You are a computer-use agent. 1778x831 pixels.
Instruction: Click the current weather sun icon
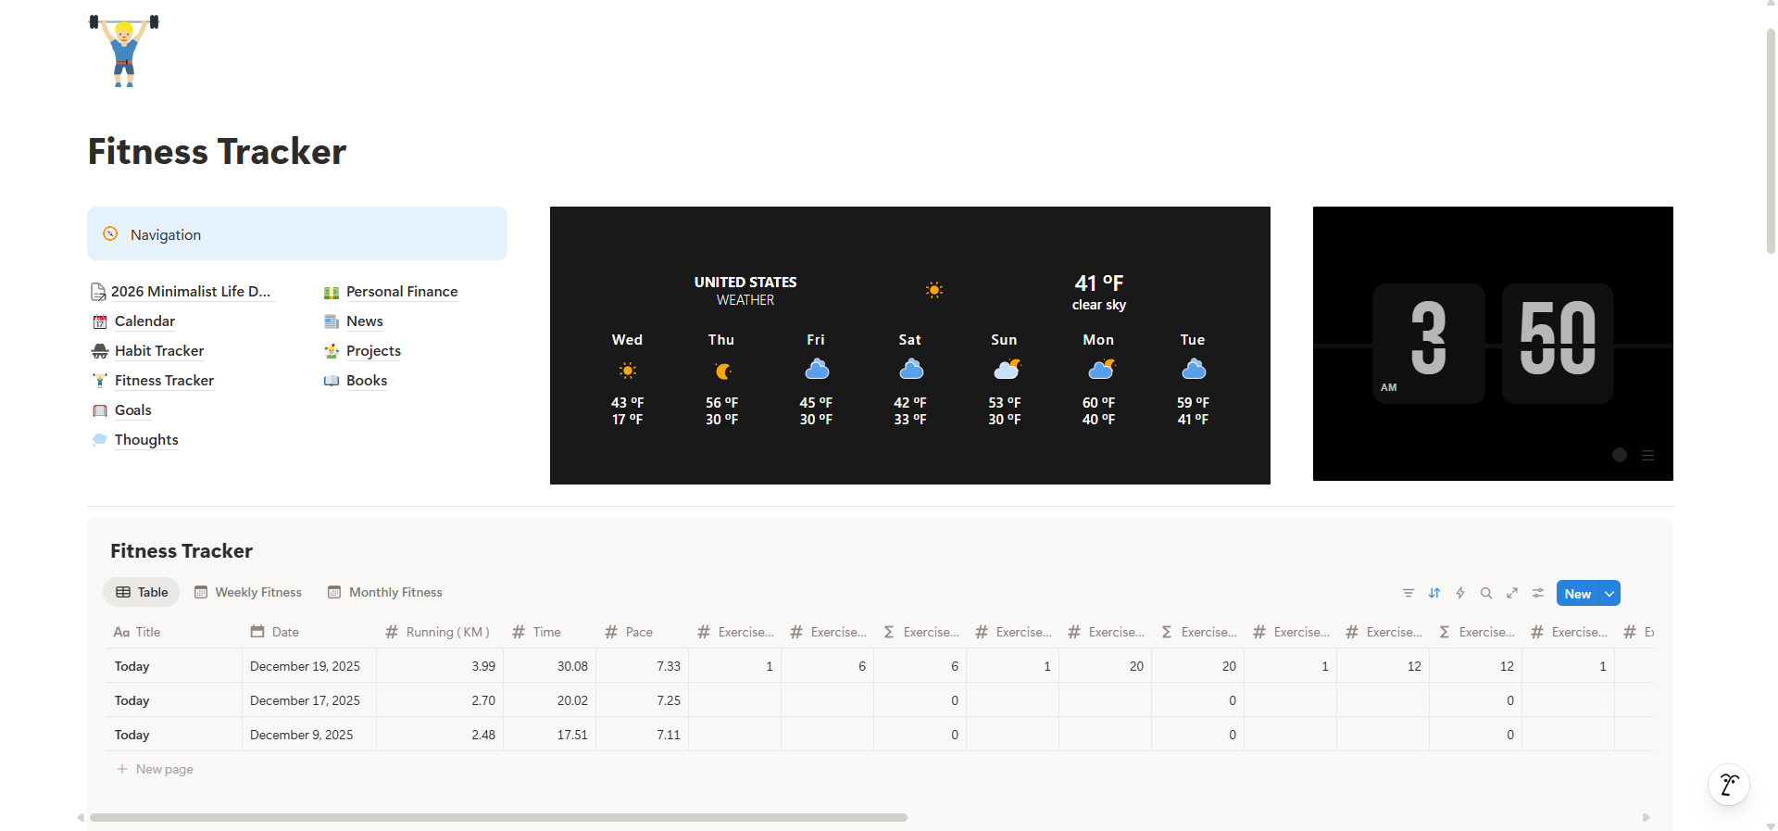pos(934,290)
